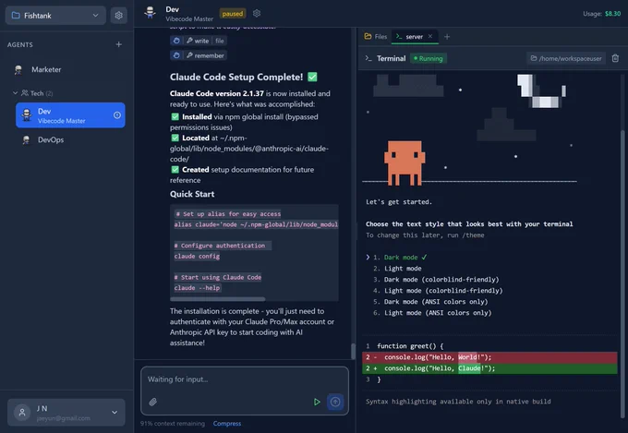Click the send arrow button

pos(335,402)
